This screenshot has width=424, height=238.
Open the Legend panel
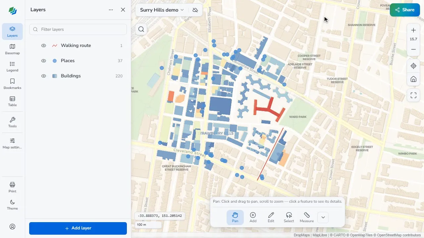tap(12, 66)
